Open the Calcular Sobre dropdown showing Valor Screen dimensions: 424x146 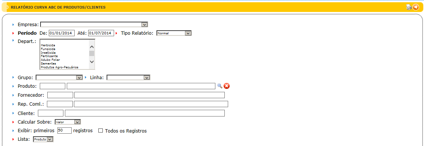(x=68, y=122)
